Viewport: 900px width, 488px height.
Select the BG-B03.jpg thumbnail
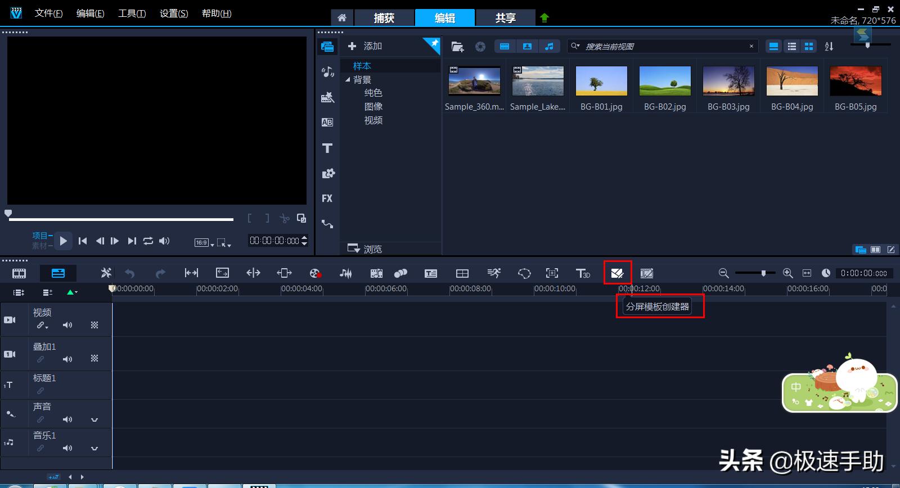[728, 82]
